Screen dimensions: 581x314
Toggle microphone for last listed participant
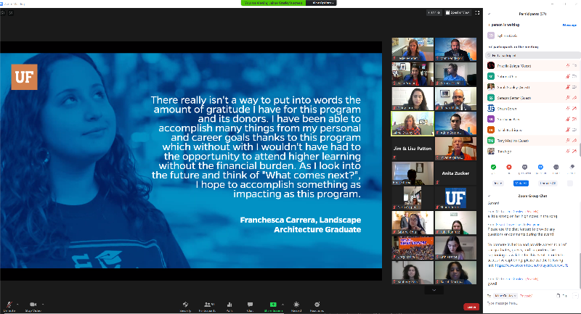tap(568, 152)
